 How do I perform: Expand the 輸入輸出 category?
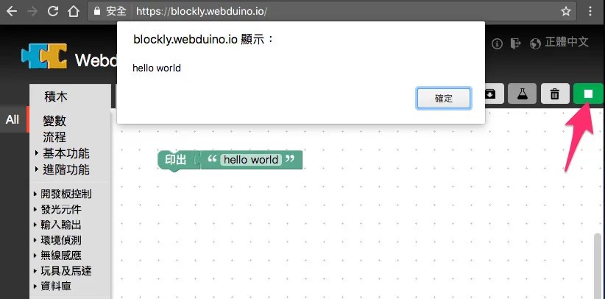point(58,225)
